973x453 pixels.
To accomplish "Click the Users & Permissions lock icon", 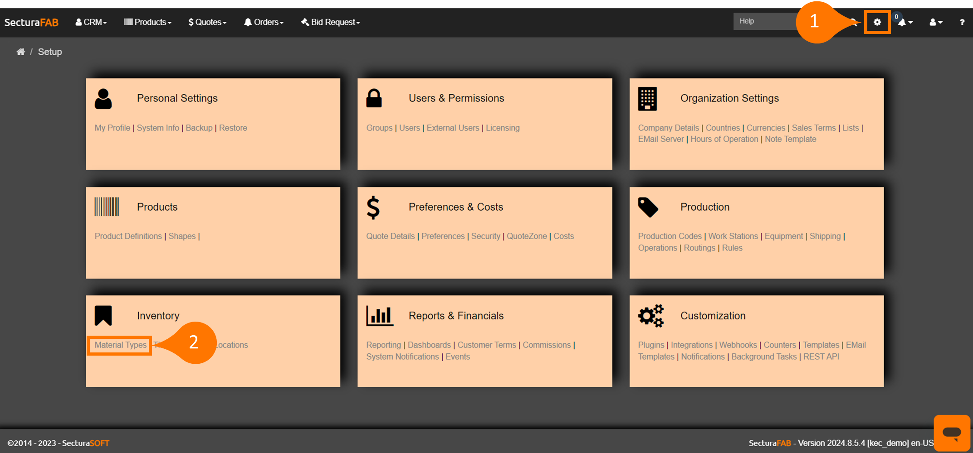I will [x=374, y=98].
